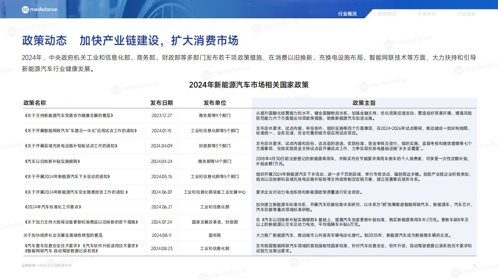
Task: Click the 政策动态 heading
Action: (x=44, y=40)
